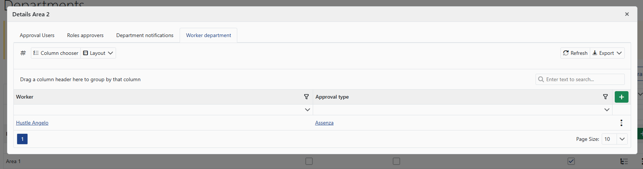The height and width of the screenshot is (169, 643).
Task: Expand the Worker filter row dropdown
Action: 308,110
